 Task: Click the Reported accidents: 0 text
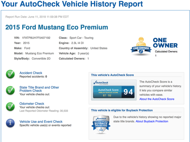coord(33,77)
